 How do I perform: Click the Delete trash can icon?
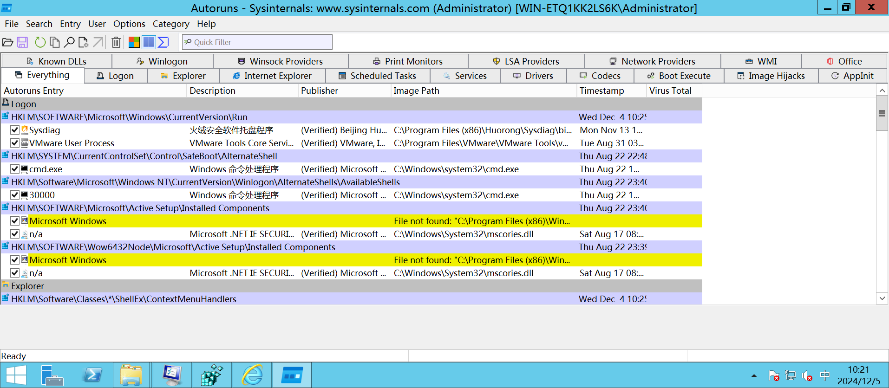click(x=116, y=42)
